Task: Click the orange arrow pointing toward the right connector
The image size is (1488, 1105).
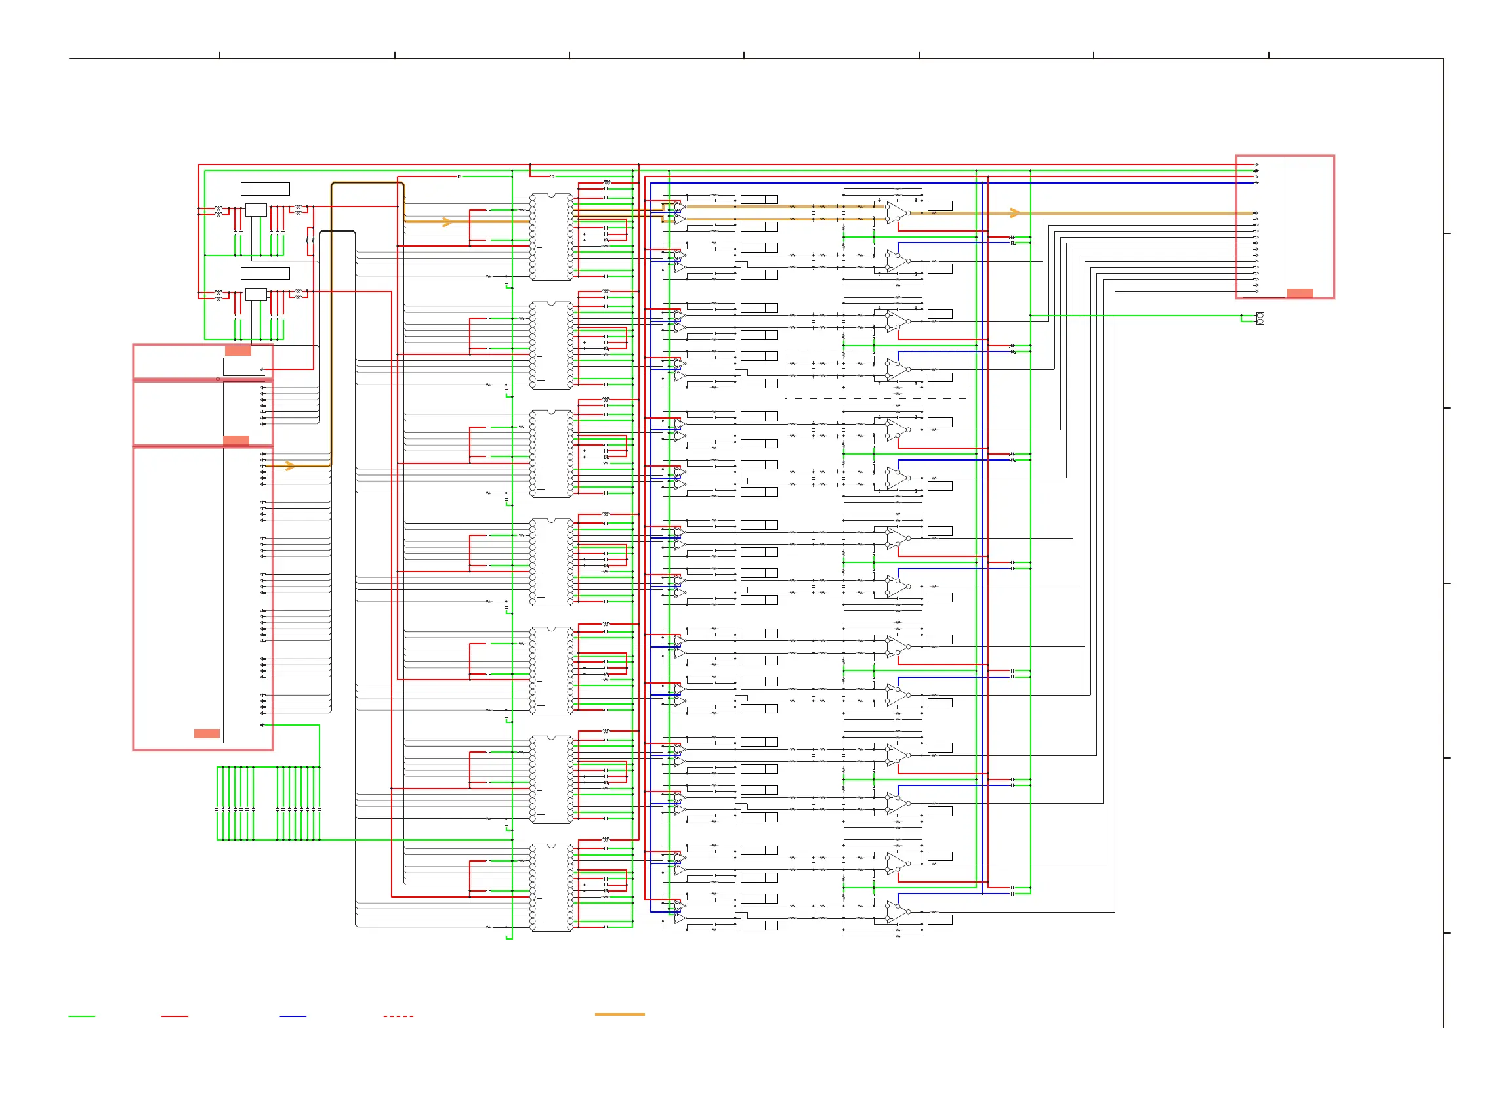Action: pyautogui.click(x=1014, y=213)
